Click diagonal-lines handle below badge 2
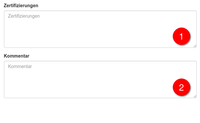200x123 pixels. pyautogui.click(x=195, y=96)
